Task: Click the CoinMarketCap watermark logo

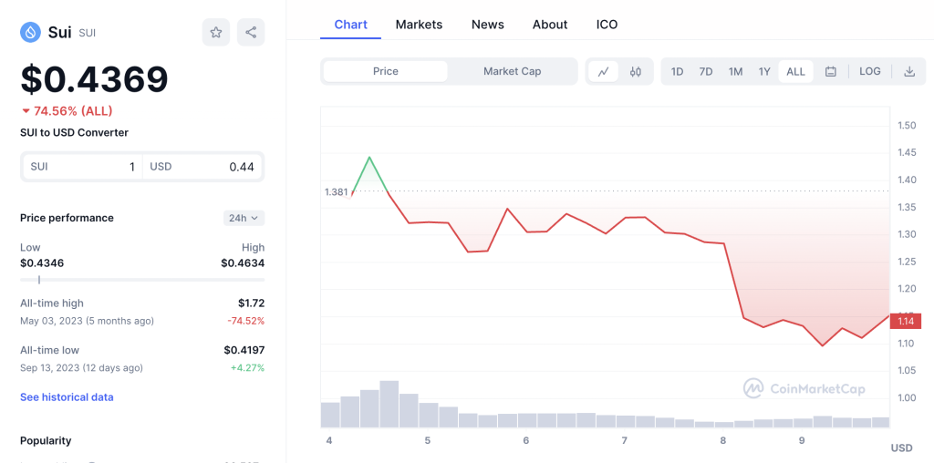Action: tap(804, 388)
